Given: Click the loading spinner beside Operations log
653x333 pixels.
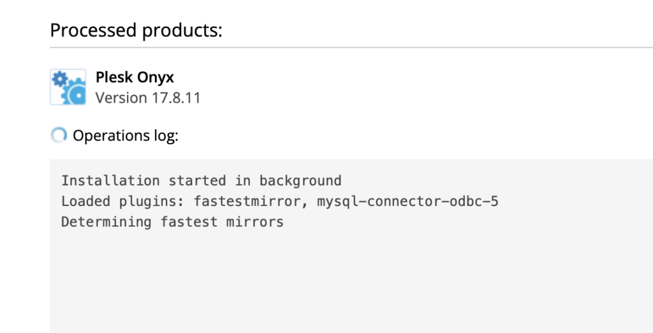Looking at the screenshot, I should point(59,135).
